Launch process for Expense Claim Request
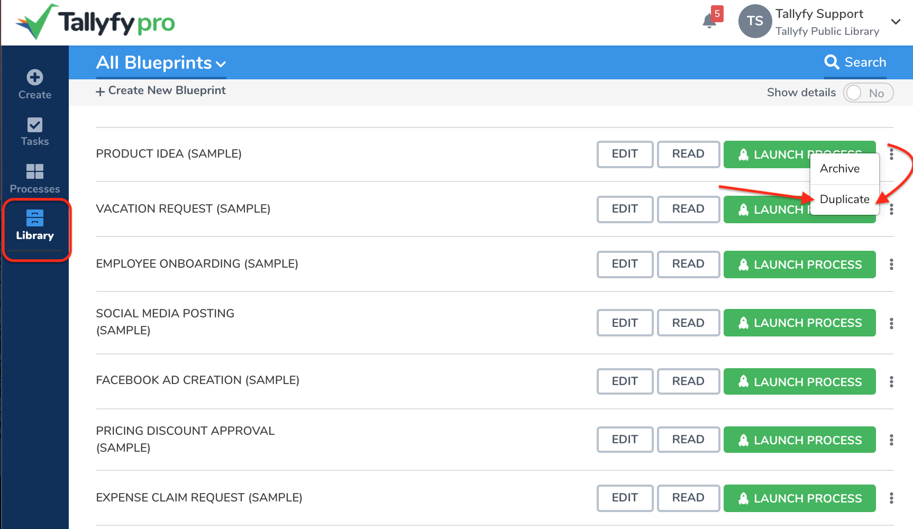913x529 pixels. 800,498
